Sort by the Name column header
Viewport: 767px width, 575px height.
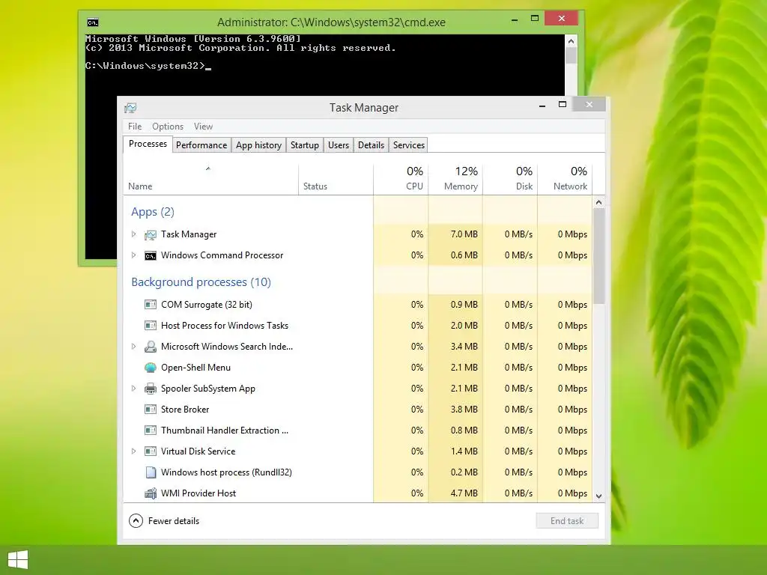[x=210, y=180]
